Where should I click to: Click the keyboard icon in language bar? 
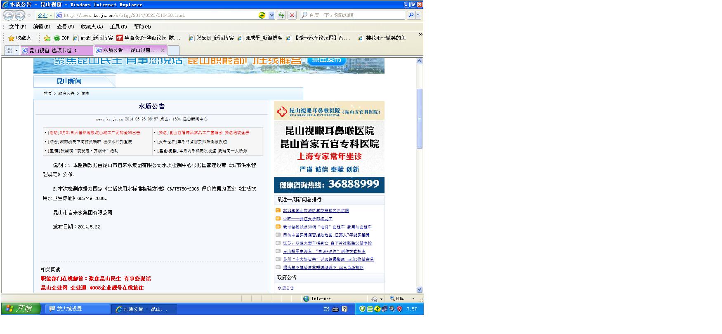tap(335, 309)
